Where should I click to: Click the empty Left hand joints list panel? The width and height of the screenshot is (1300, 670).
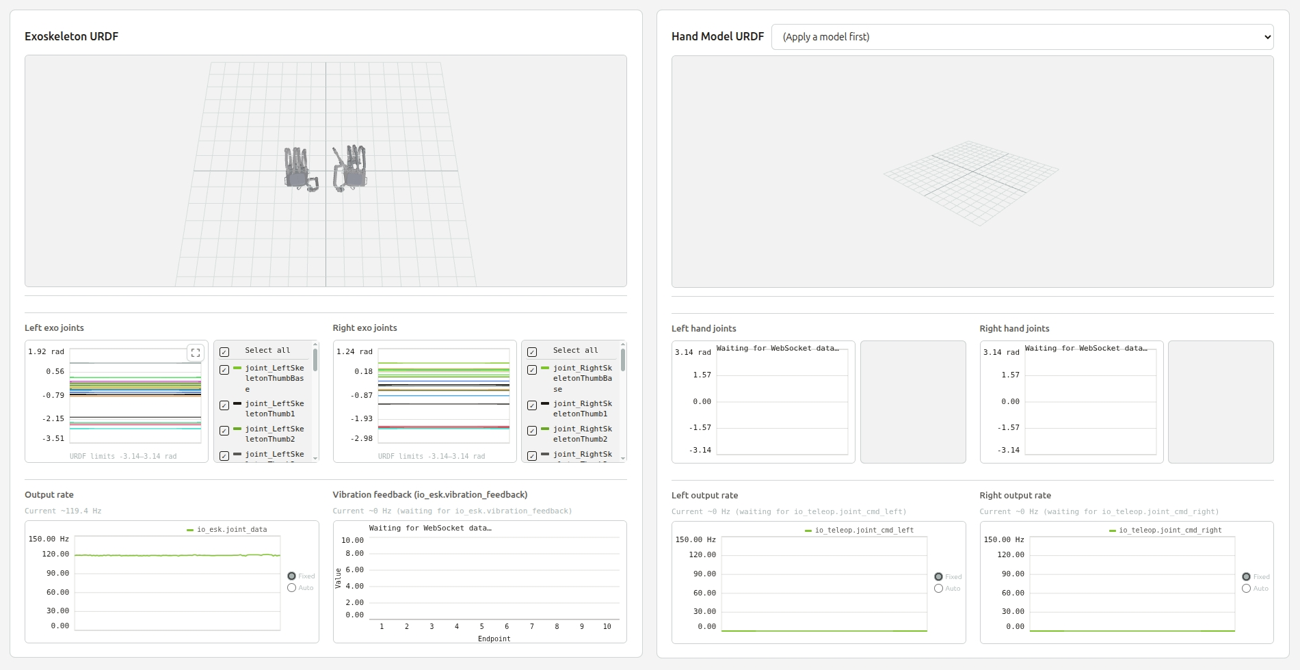point(913,402)
